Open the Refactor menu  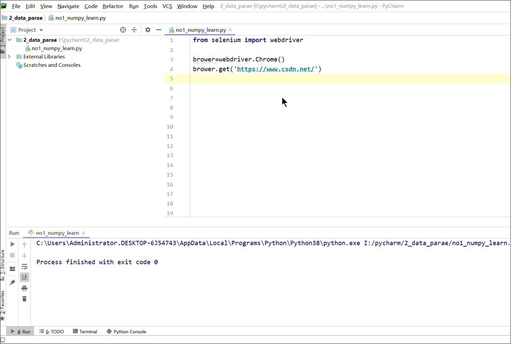(x=113, y=6)
